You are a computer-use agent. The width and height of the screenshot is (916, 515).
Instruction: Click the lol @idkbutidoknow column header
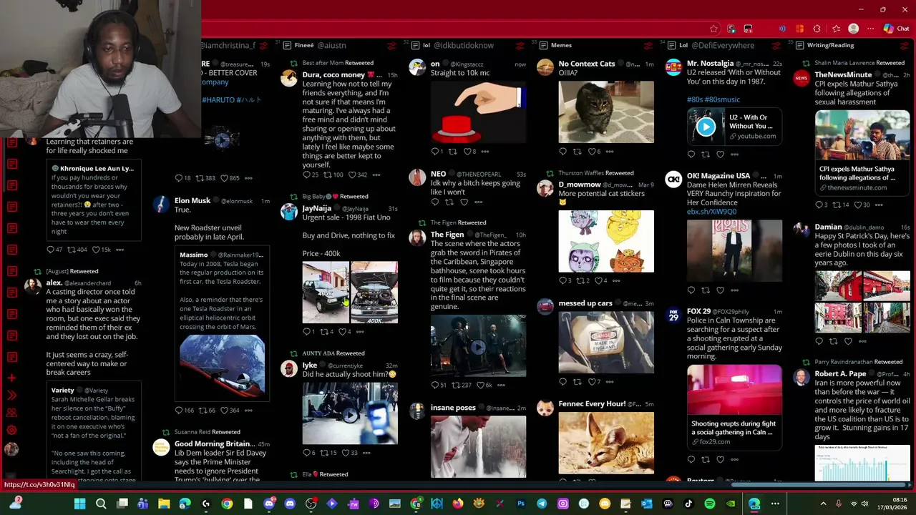click(458, 45)
